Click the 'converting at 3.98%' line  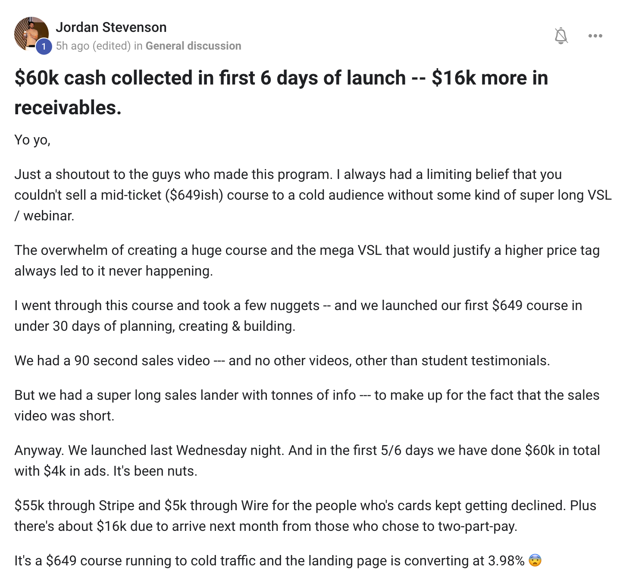[x=269, y=561]
